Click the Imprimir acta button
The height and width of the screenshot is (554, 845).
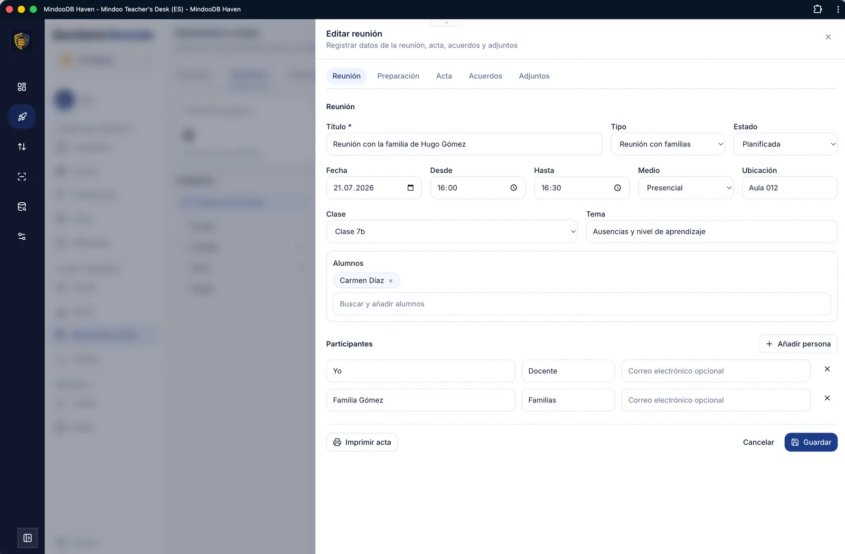[362, 443]
